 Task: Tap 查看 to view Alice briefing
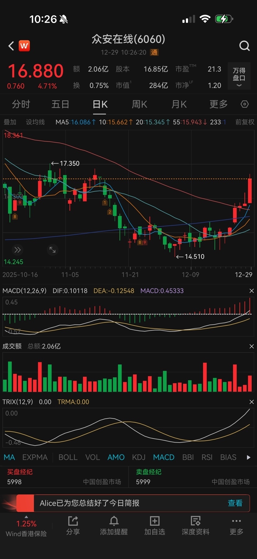pyautogui.click(x=235, y=503)
